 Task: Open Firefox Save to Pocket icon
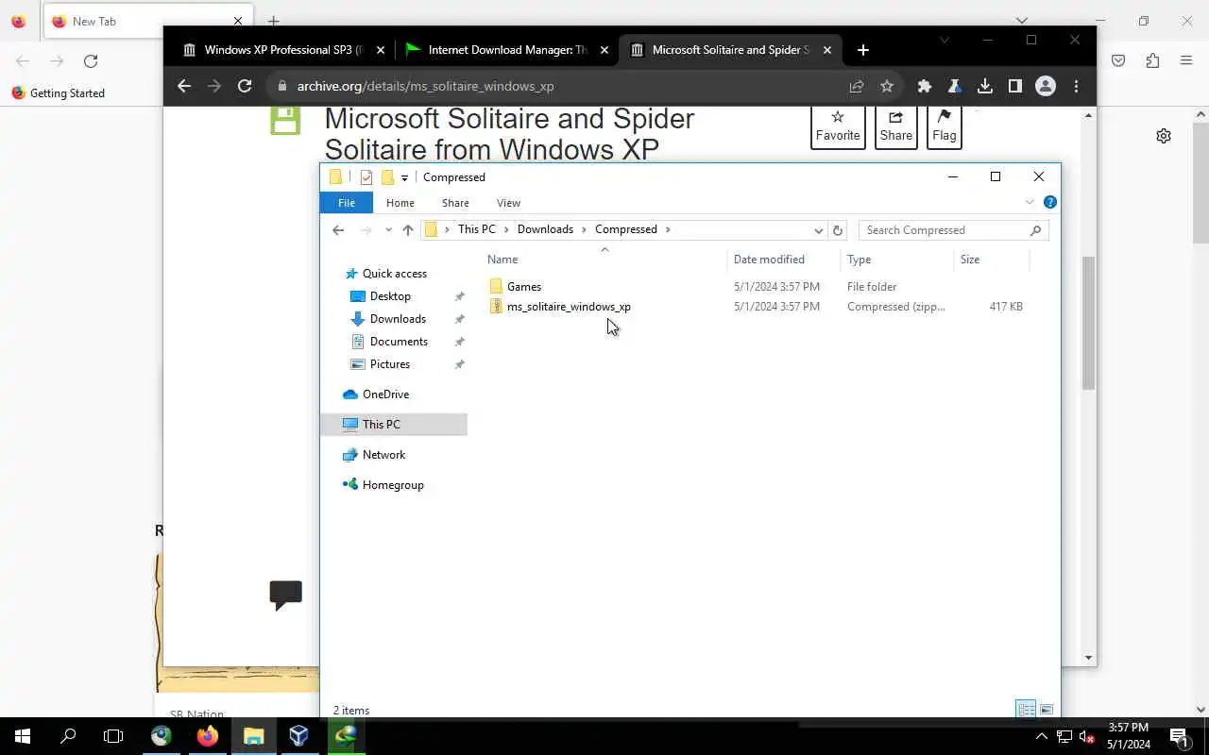coord(1118,60)
